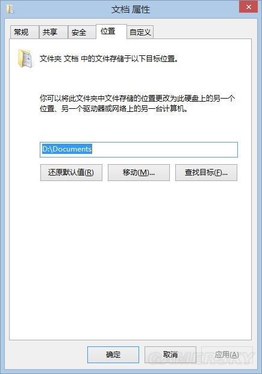262x374 pixels.
Task: Open 查找目标(F)... to locate the folder
Action: tap(207, 173)
